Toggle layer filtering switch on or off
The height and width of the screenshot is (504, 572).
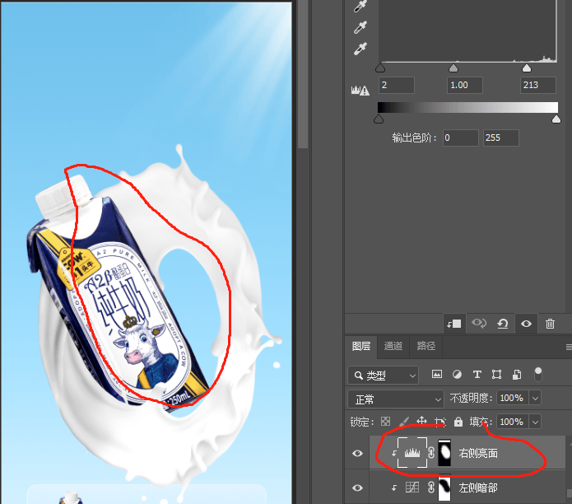[538, 374]
